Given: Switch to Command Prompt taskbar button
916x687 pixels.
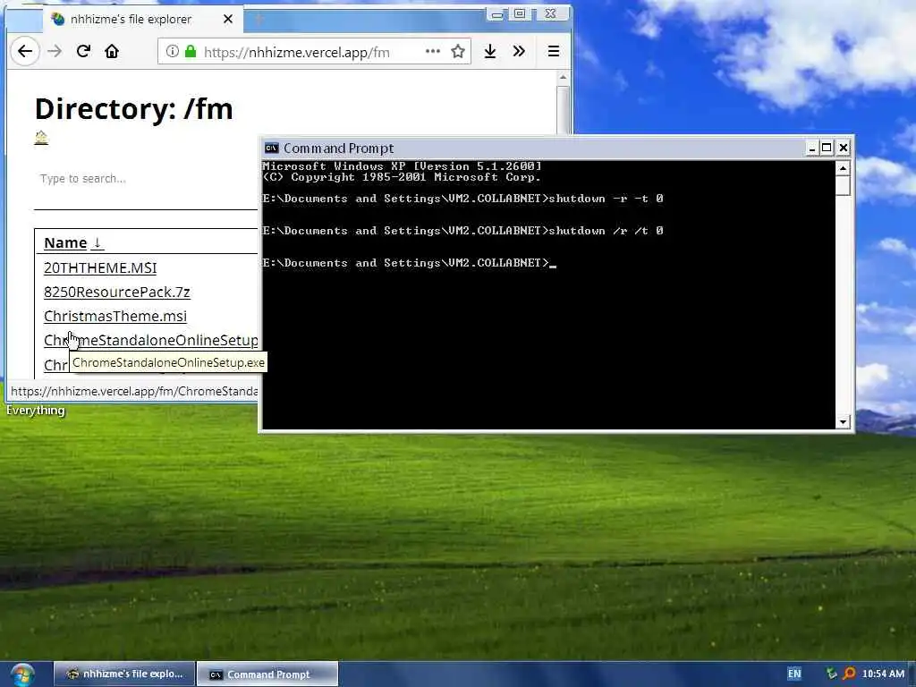Looking at the screenshot, I should [x=267, y=674].
